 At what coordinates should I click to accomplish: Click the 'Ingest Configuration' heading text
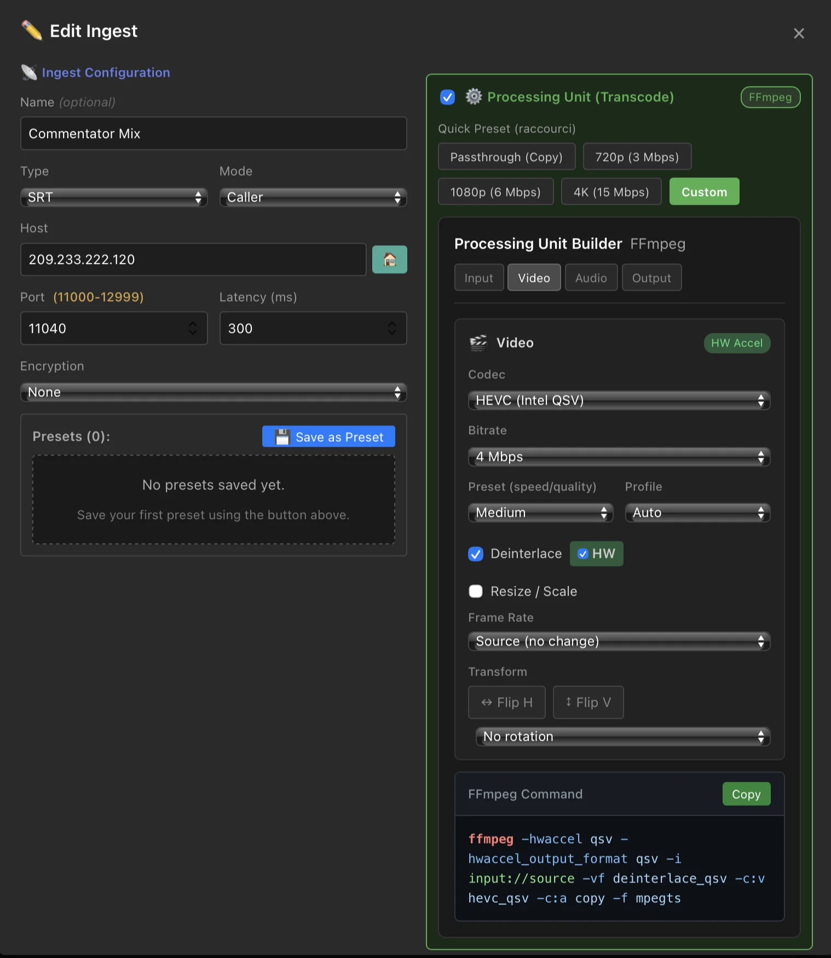coord(106,73)
